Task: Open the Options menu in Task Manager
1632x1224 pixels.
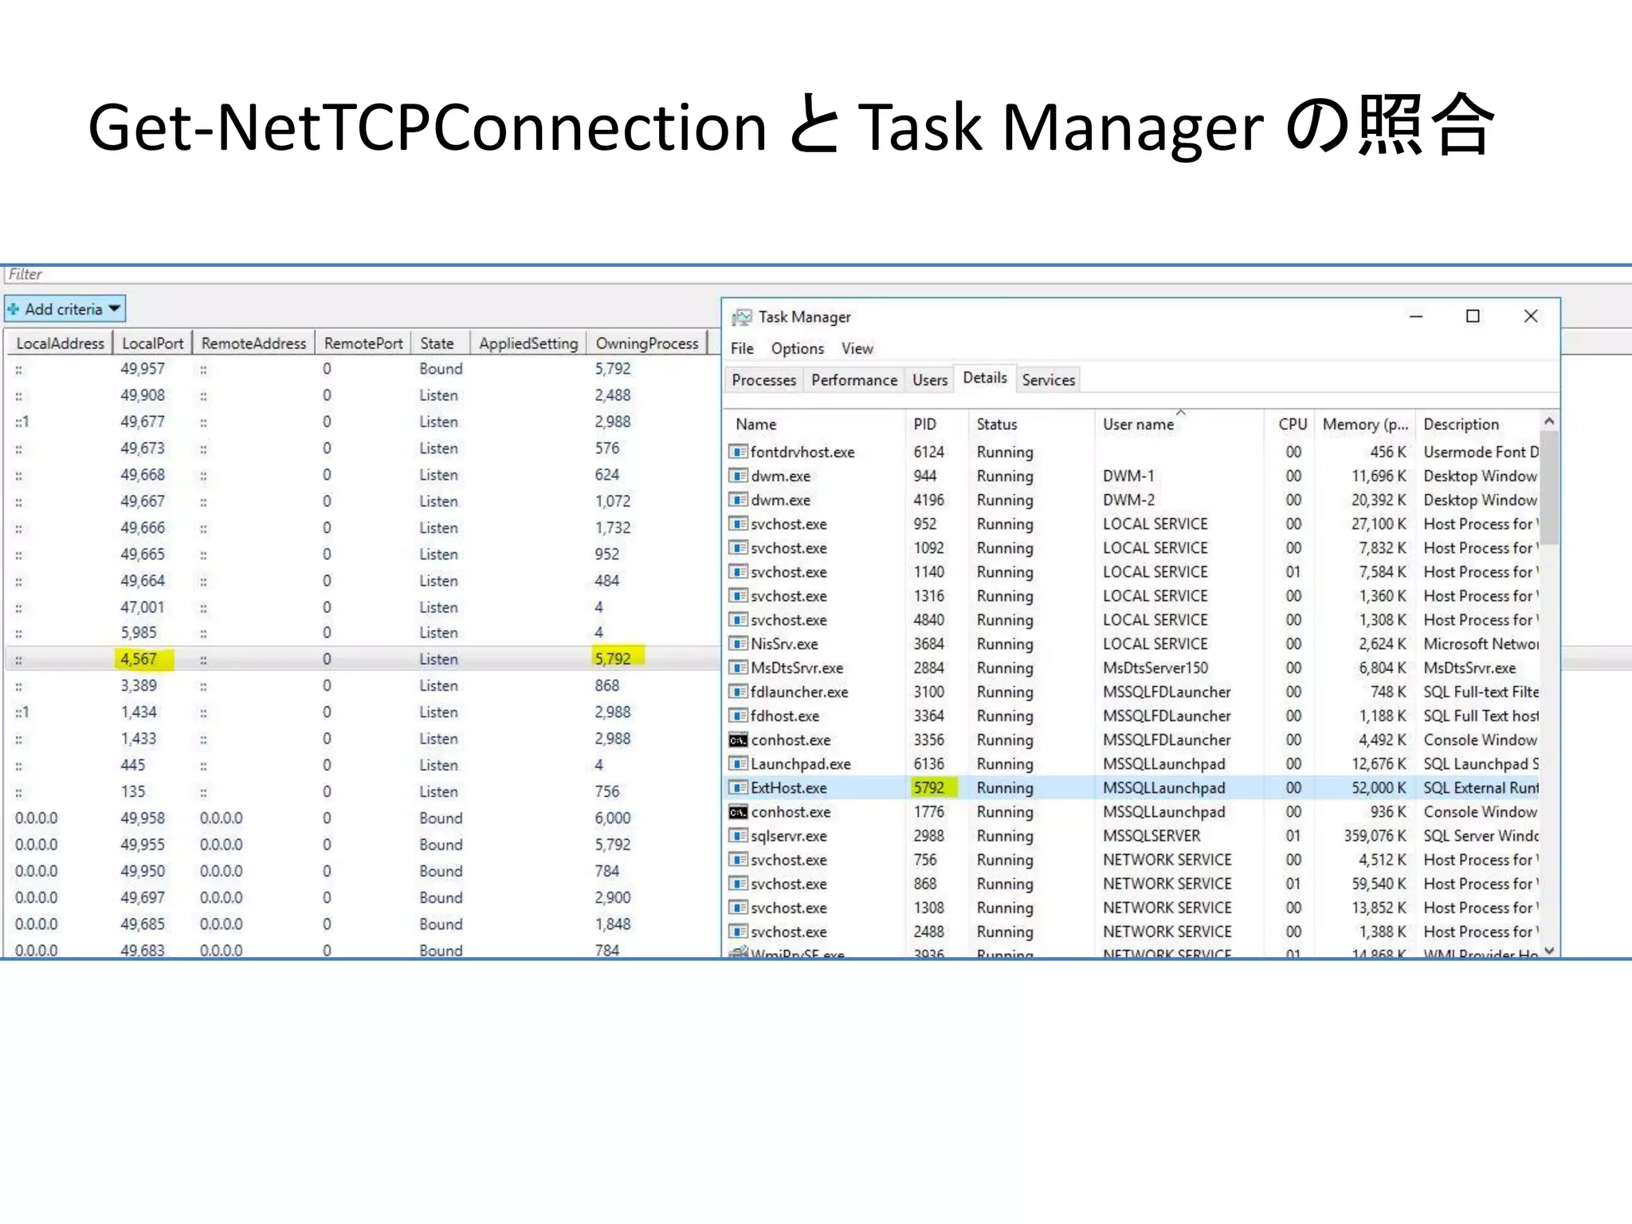Action: pos(797,348)
